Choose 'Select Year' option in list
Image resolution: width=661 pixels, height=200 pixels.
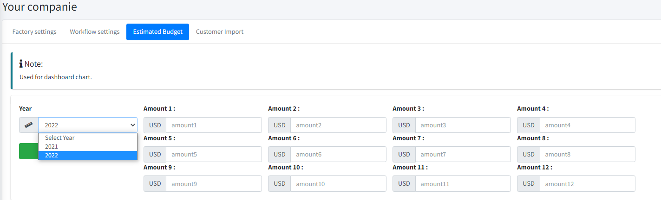88,138
